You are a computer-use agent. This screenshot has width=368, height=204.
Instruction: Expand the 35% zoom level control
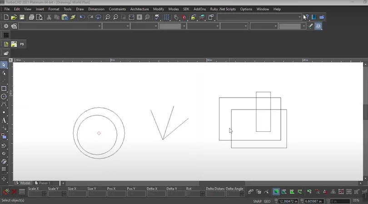point(356,201)
